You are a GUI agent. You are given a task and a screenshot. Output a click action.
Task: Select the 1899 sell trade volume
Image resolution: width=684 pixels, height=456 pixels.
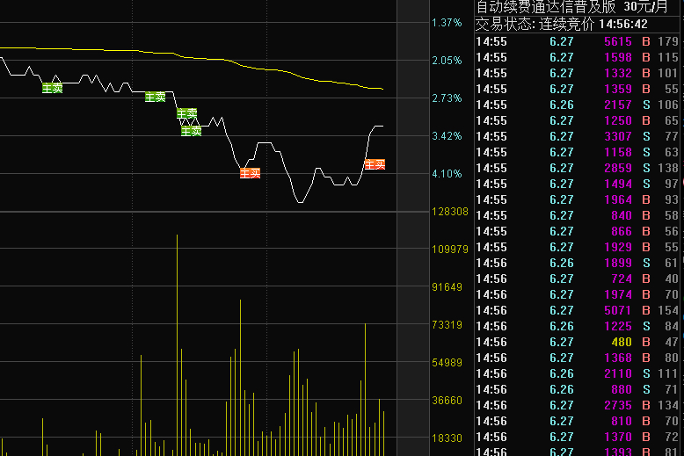click(618, 263)
